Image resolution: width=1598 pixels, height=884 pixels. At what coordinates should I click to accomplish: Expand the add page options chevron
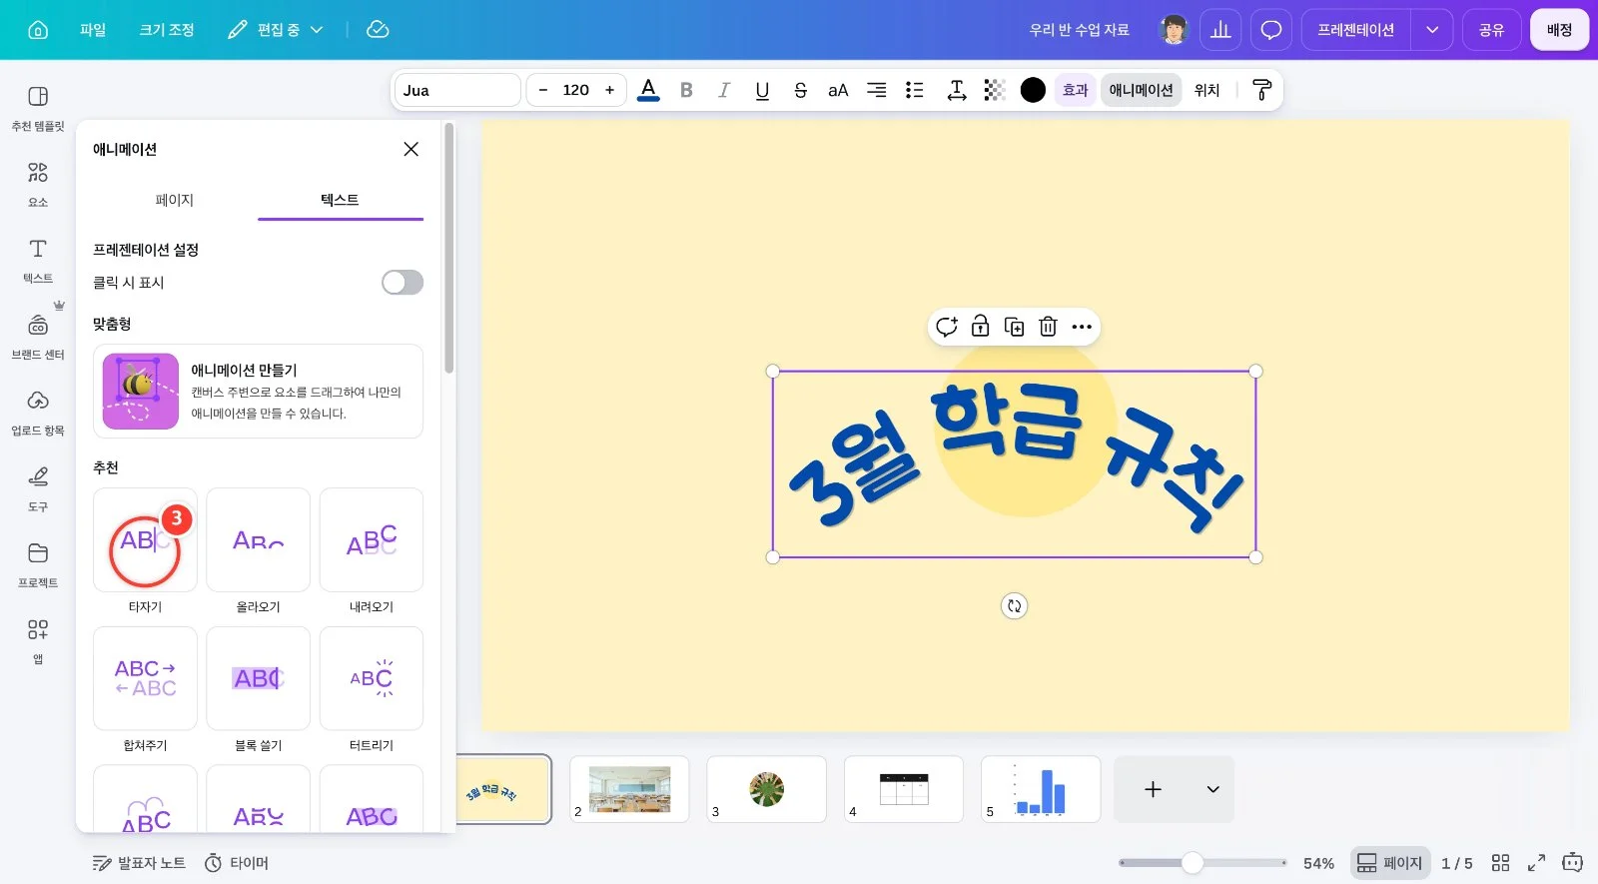point(1212,789)
